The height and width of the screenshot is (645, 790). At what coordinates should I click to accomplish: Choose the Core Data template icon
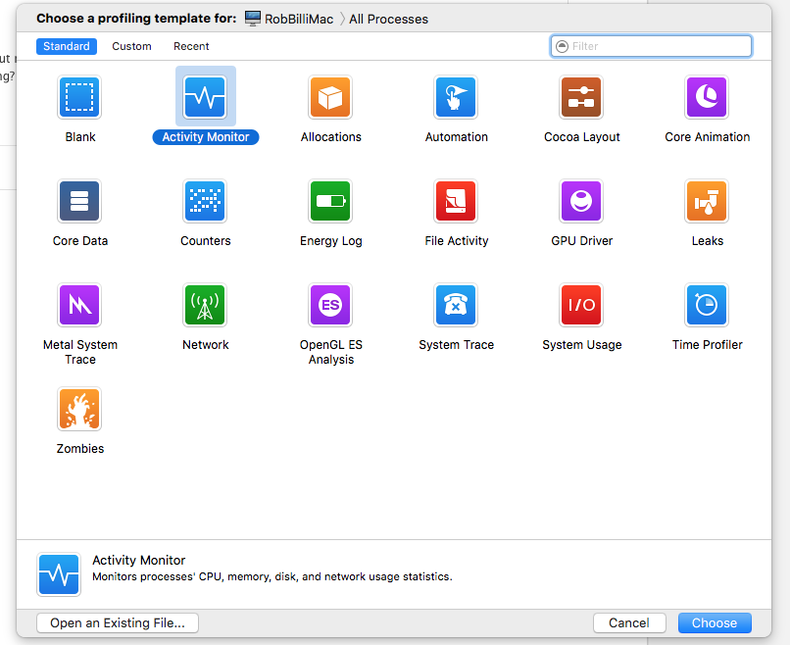[79, 201]
